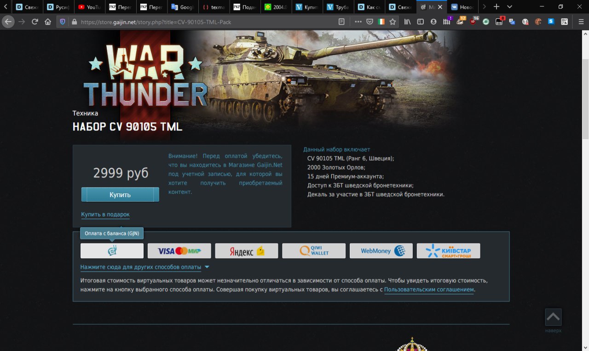Toggle the sidebar panel icon
Viewport: 589px width, 351px height.
coord(420,22)
